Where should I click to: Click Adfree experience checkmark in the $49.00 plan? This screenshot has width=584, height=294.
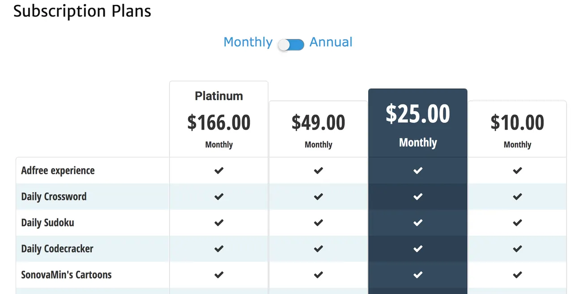click(x=318, y=171)
